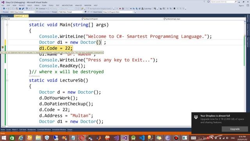Open the Autos debug tab

(x=3, y=130)
